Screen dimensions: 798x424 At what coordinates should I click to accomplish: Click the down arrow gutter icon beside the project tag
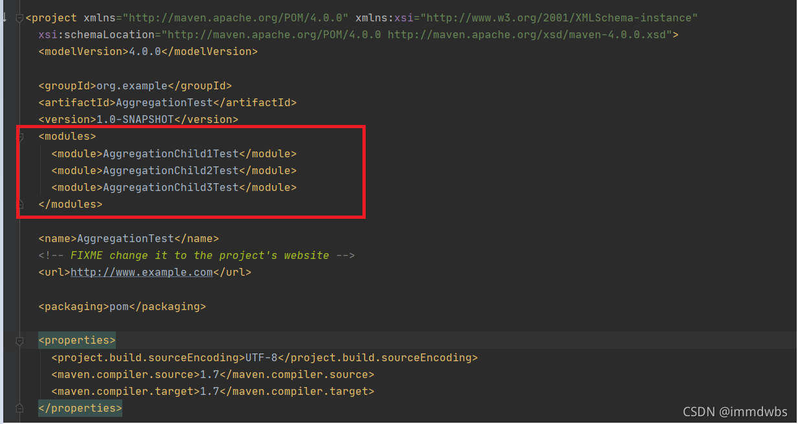point(4,17)
